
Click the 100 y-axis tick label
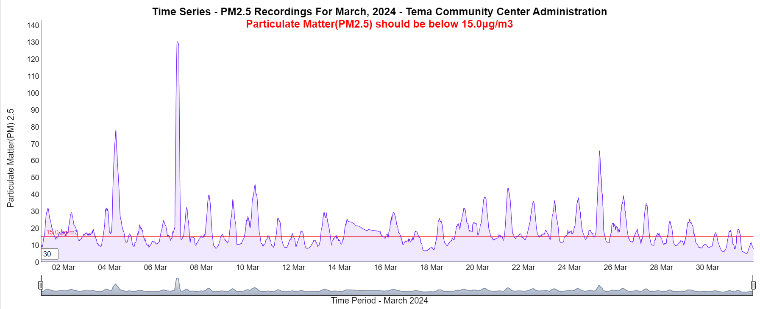tap(33, 93)
